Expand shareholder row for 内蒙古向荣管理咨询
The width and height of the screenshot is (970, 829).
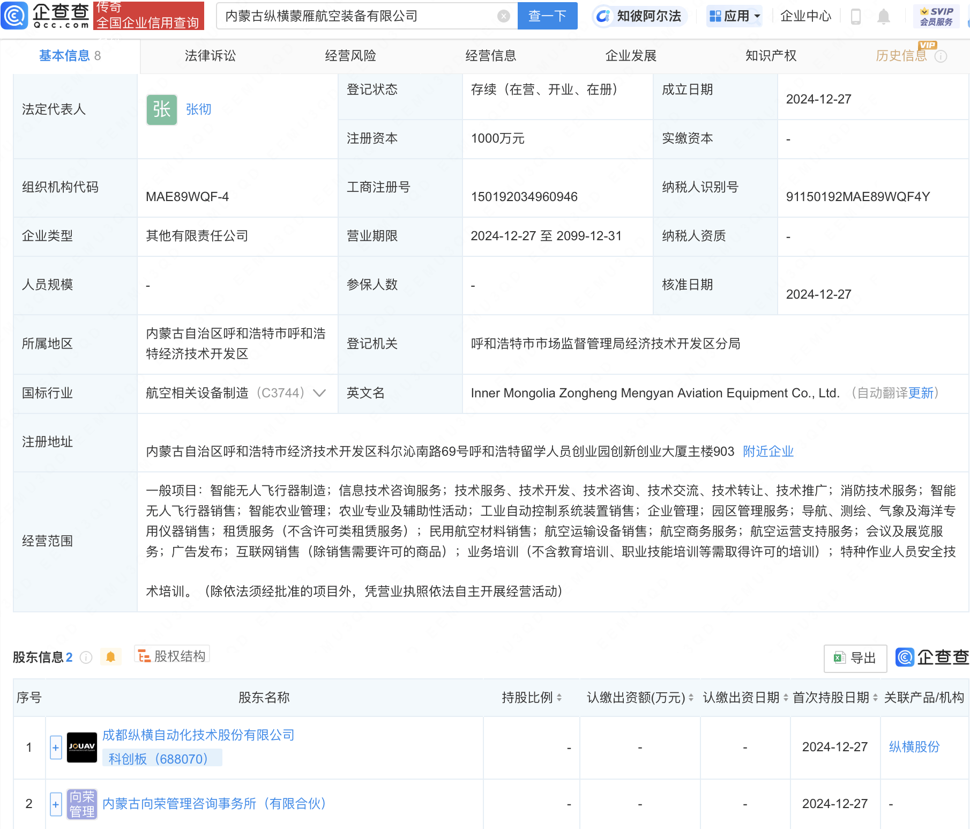(56, 804)
